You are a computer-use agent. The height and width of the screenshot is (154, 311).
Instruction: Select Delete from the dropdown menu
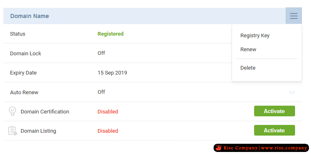(248, 68)
